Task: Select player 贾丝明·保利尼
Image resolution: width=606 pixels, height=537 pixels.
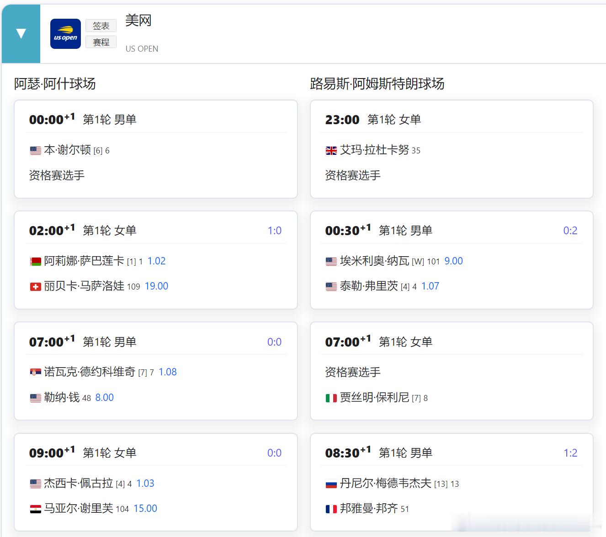Action: (375, 397)
